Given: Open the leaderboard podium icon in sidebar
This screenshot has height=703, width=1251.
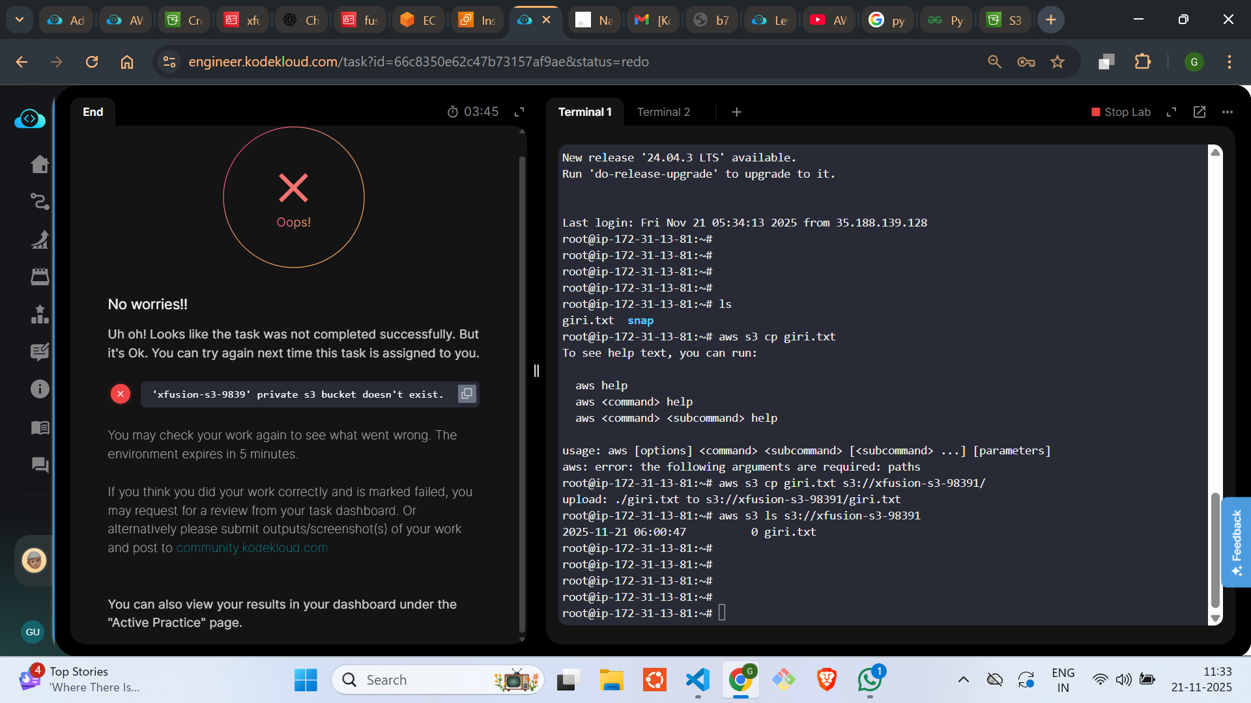Looking at the screenshot, I should [x=40, y=314].
